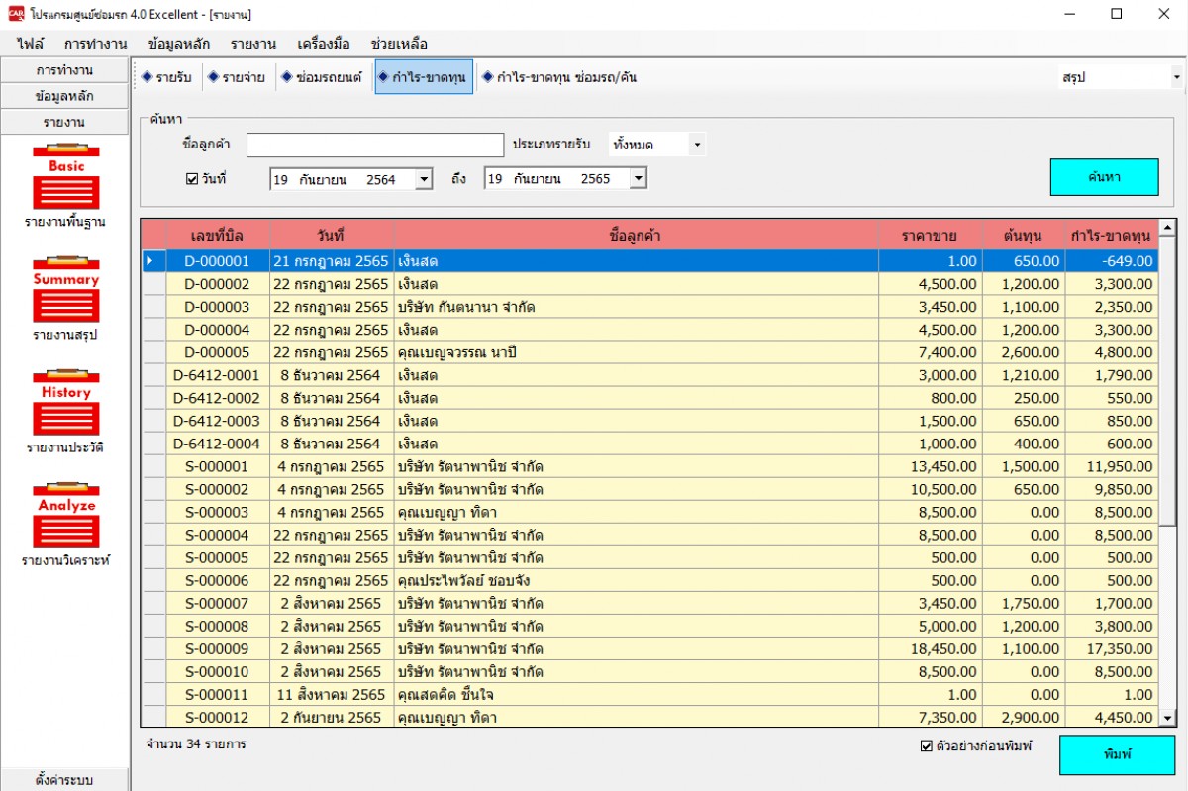Toggle the วันที่ date filter checkbox
The image size is (1188, 791).
pos(192,179)
